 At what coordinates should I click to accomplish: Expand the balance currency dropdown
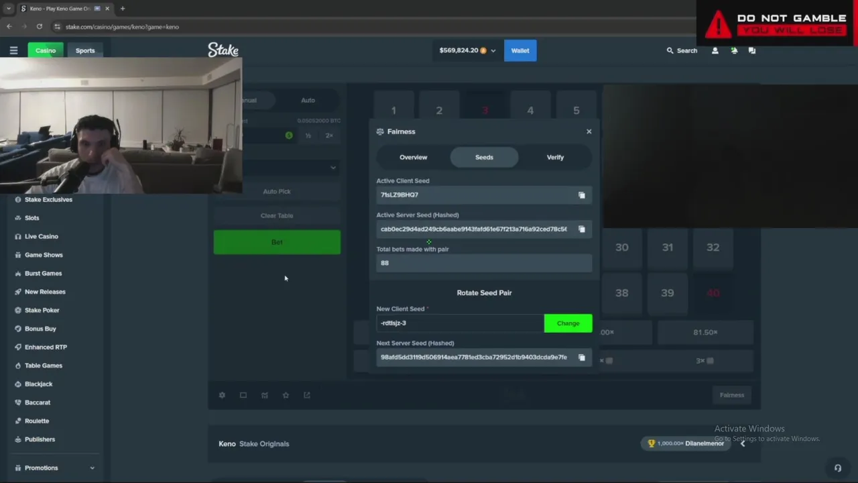coord(493,51)
